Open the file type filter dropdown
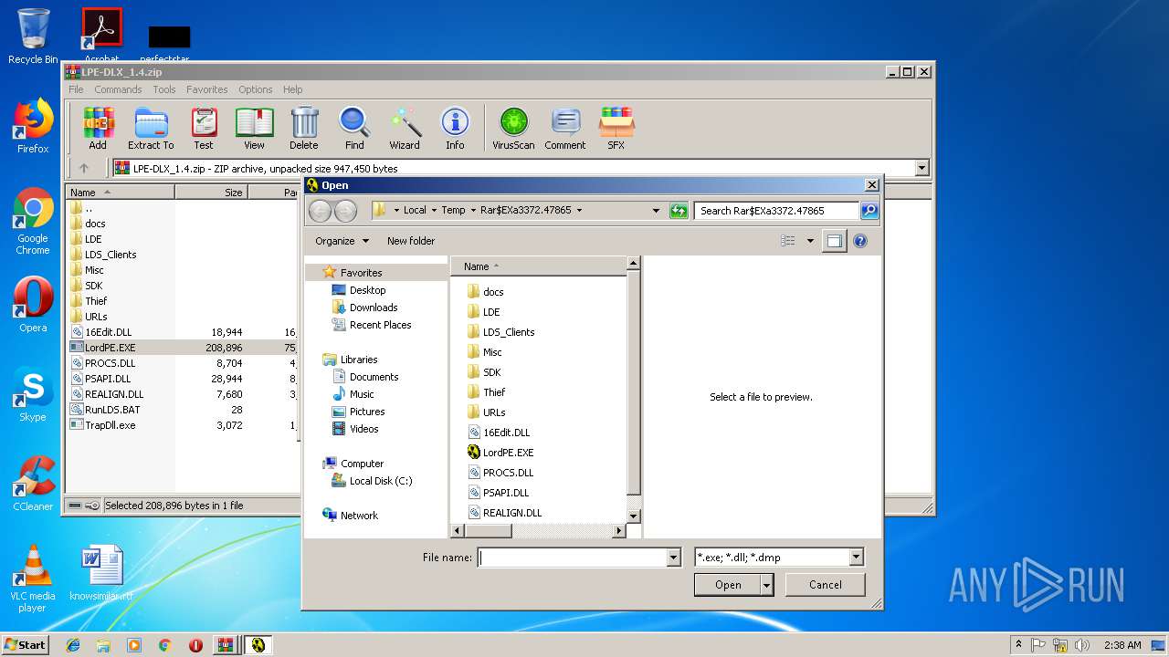 coord(856,558)
